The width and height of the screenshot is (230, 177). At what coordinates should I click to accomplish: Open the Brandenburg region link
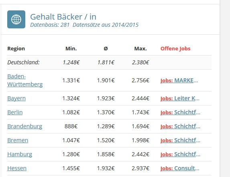pyautogui.click(x=25, y=126)
